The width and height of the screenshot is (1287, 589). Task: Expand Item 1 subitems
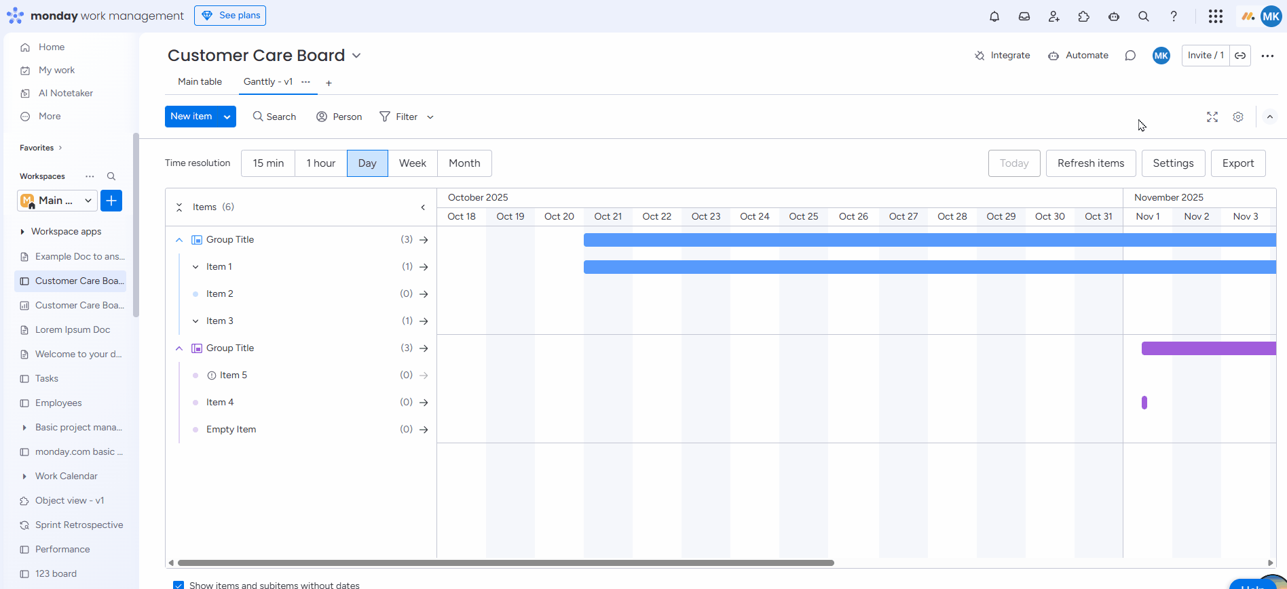195,267
